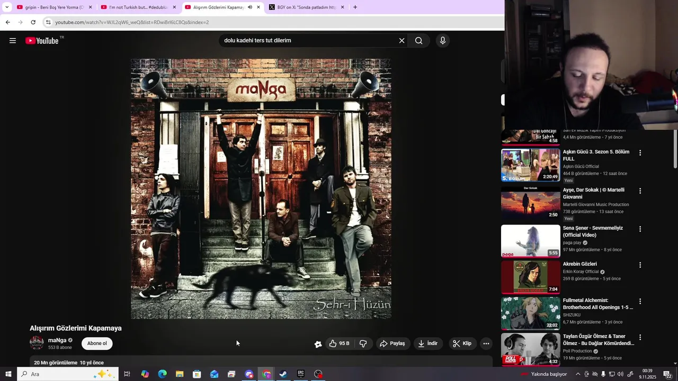Viewport: 678px width, 381px height.
Task: Click the Paylaş share button
Action: pyautogui.click(x=392, y=343)
